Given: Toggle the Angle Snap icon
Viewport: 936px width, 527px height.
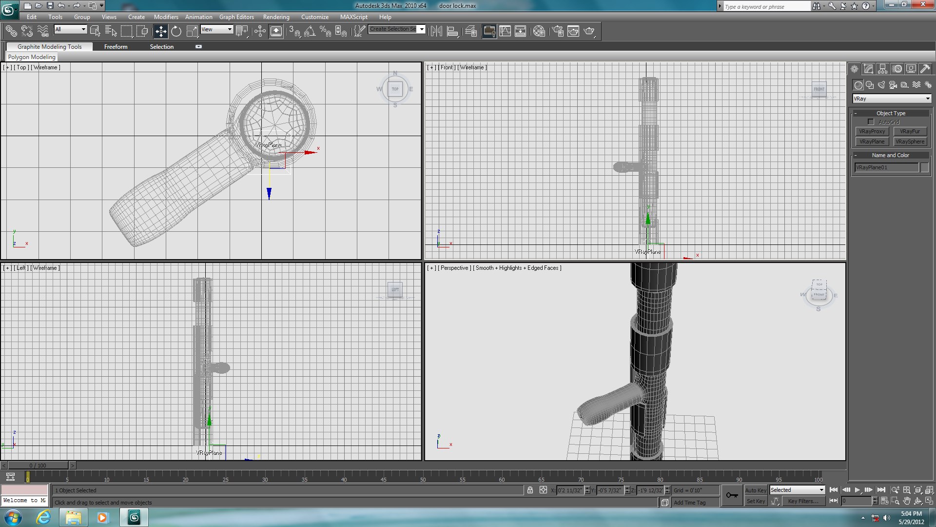Looking at the screenshot, I should coord(310,32).
